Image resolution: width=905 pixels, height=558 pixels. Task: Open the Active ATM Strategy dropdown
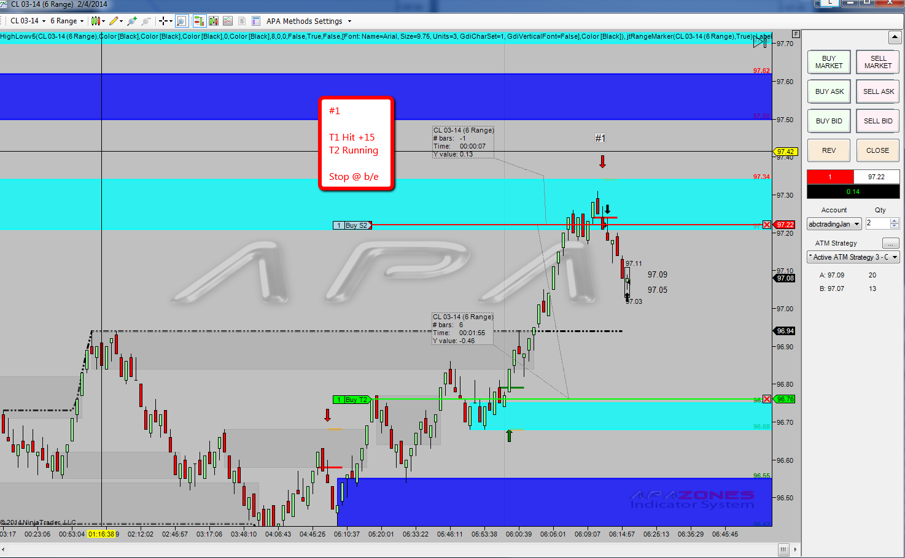[x=853, y=257]
